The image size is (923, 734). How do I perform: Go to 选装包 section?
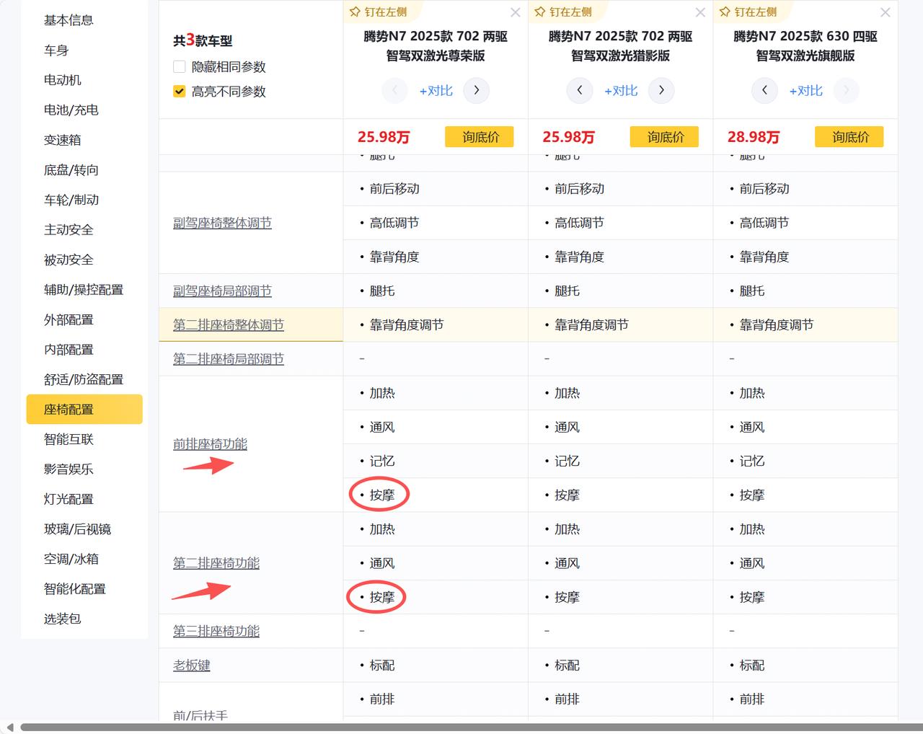coord(63,619)
